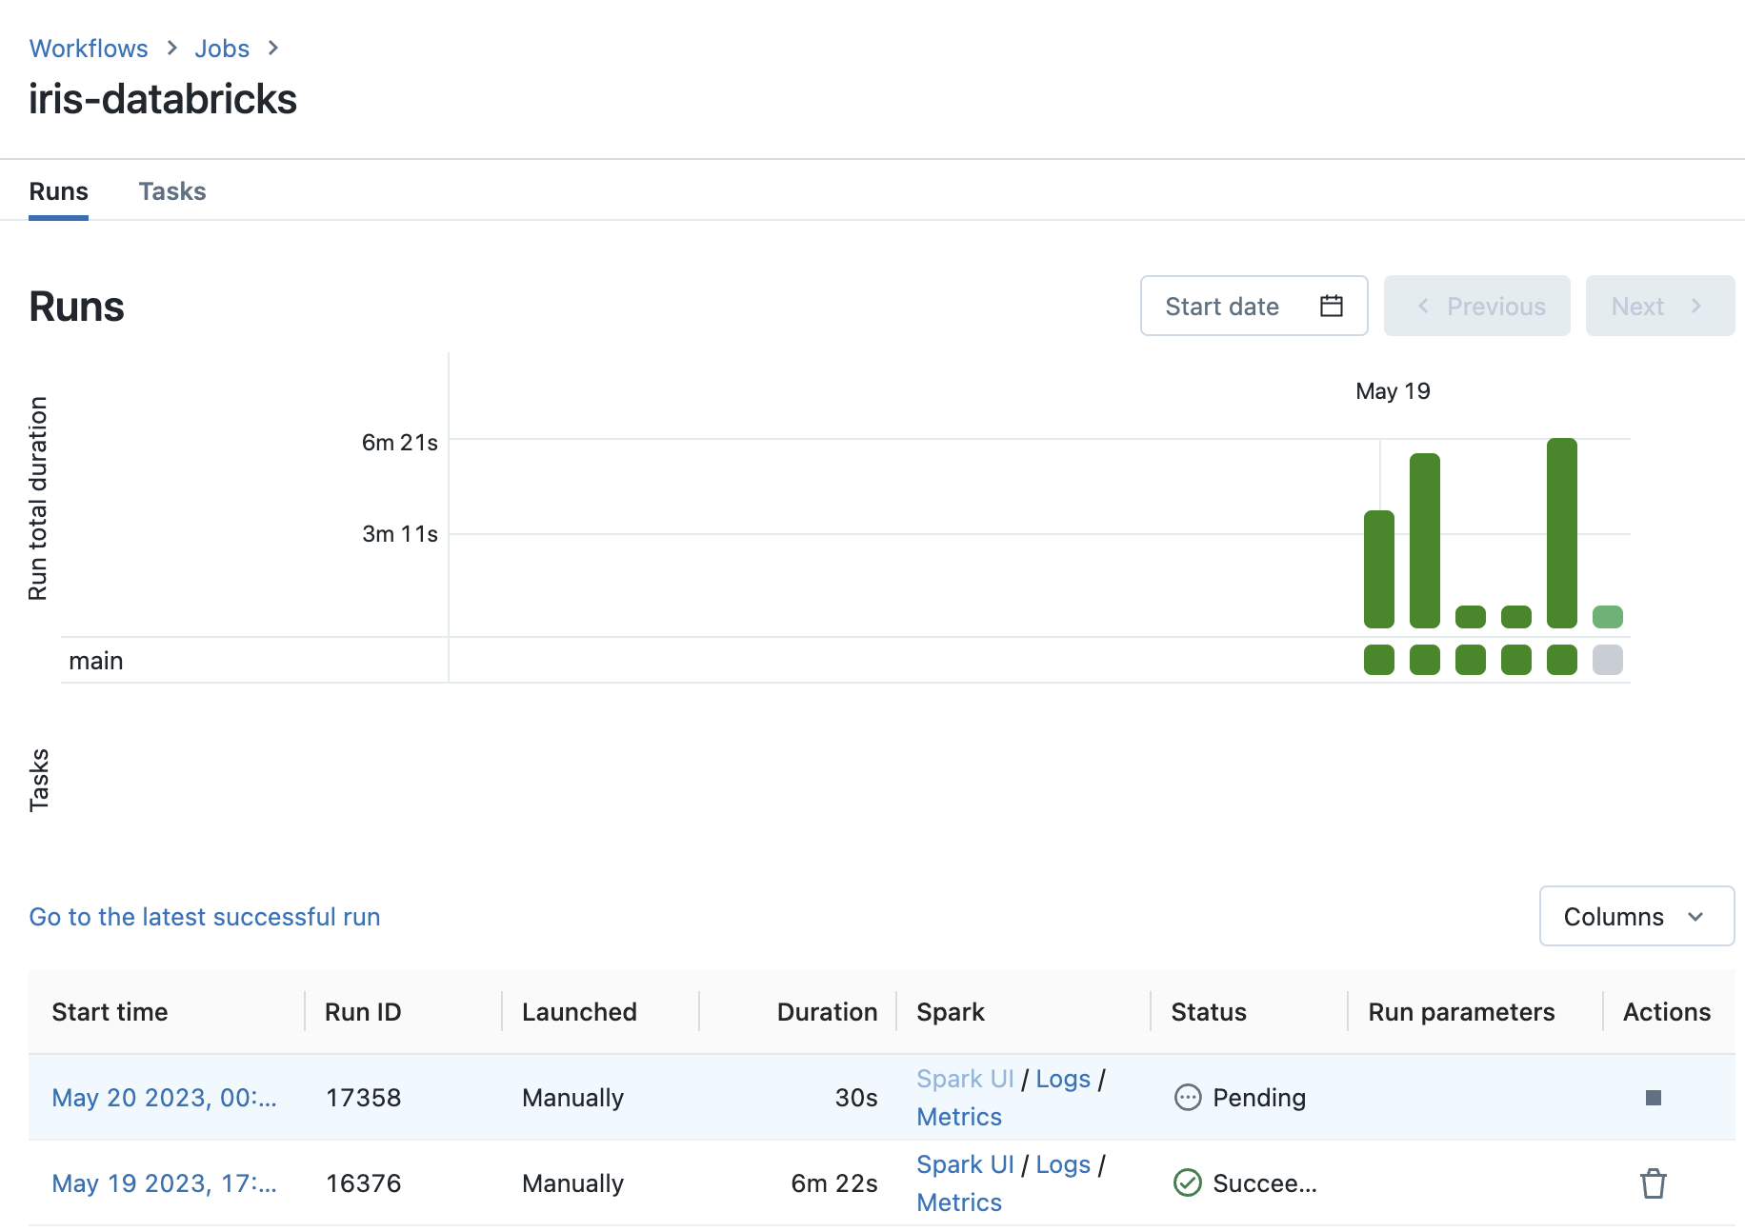Image resolution: width=1745 pixels, height=1232 pixels.
Task: Click the calendar icon in Start date
Action: 1331,306
